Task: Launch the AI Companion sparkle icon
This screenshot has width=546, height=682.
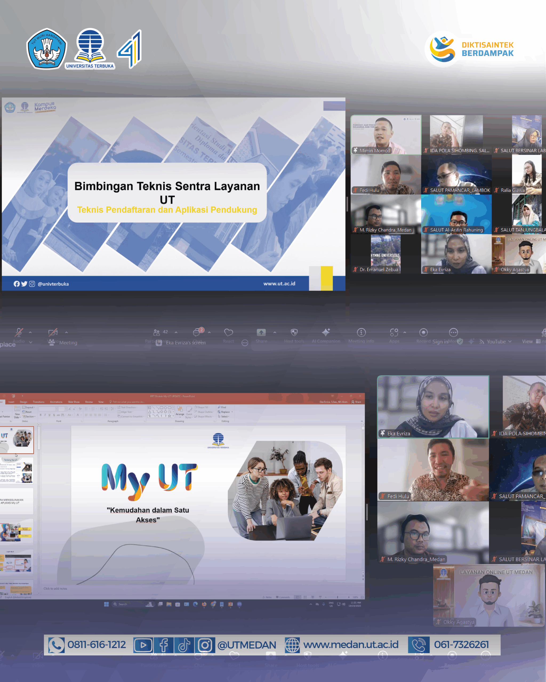Action: click(x=326, y=332)
